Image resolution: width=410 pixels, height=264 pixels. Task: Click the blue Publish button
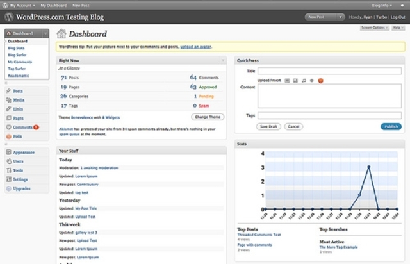coord(391,127)
